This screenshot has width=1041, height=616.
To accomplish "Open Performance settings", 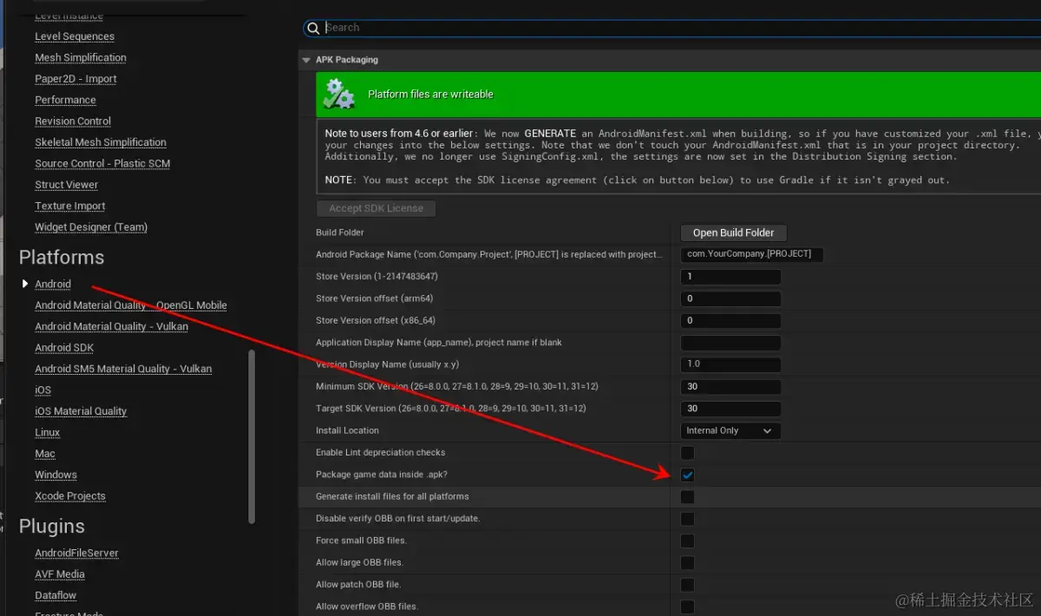I will coord(65,100).
